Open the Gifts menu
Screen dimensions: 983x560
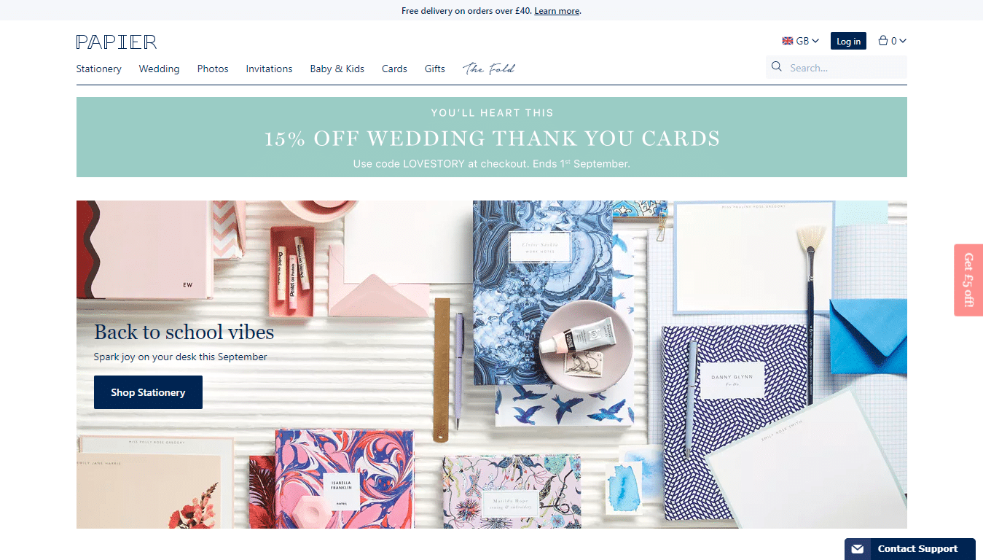pos(435,69)
